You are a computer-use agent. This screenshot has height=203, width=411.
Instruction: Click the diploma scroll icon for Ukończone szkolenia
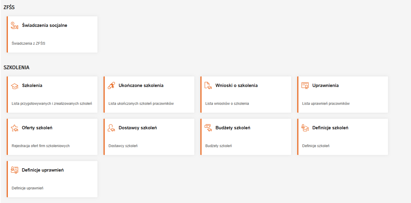(x=111, y=85)
